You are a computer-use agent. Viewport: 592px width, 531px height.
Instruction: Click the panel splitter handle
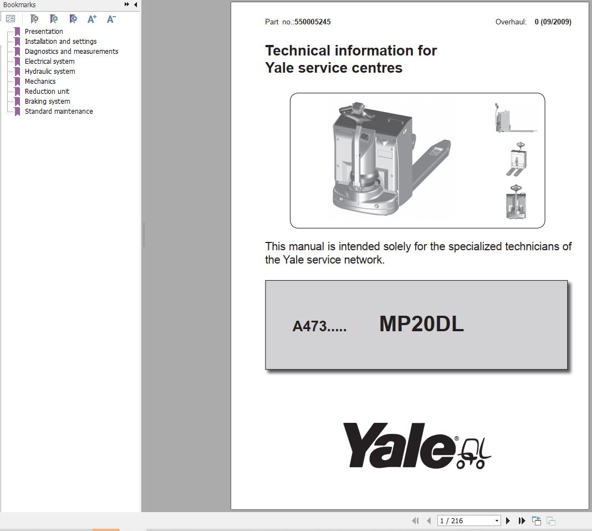[x=144, y=234]
